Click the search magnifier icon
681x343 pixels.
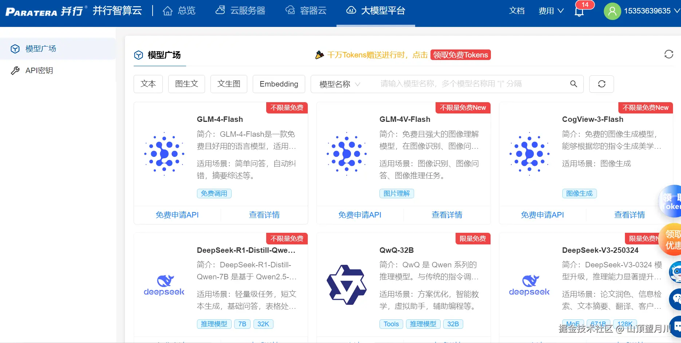pos(574,84)
